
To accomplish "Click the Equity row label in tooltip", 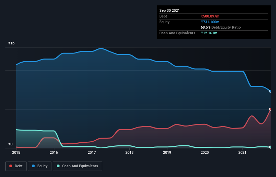I will (x=164, y=22).
